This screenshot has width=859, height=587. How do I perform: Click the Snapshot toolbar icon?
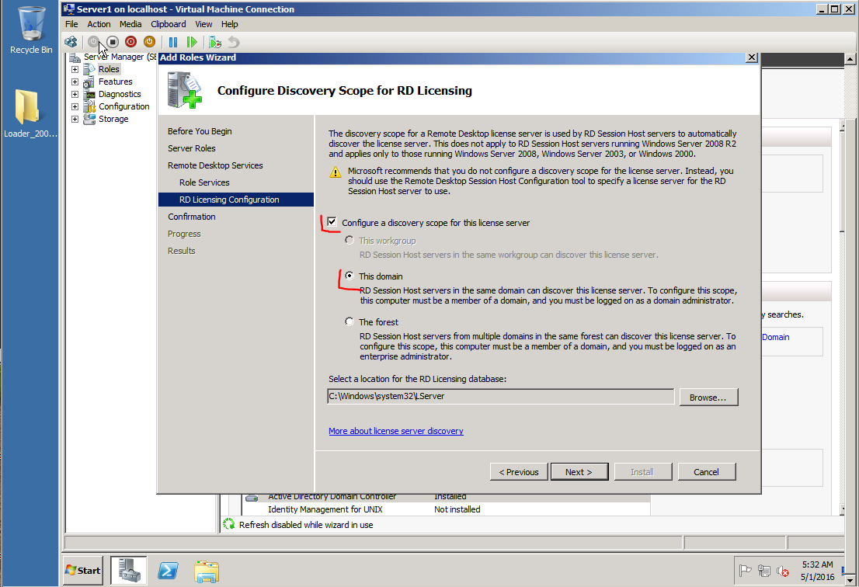pyautogui.click(x=215, y=42)
